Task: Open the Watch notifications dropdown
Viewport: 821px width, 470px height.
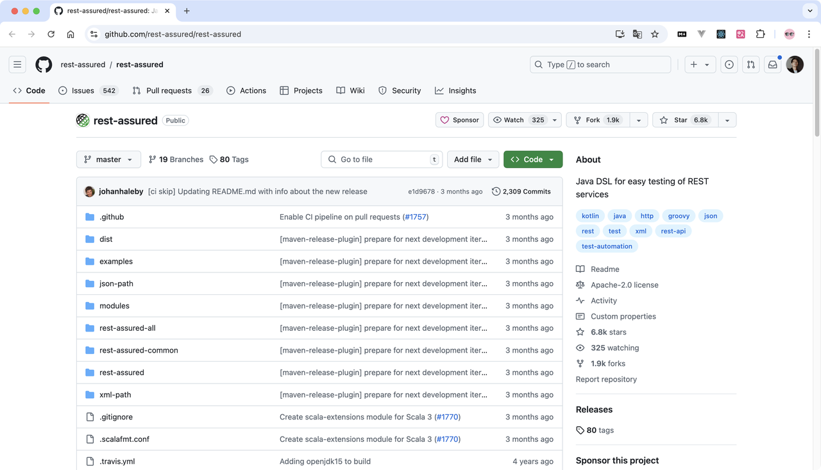Action: pyautogui.click(x=525, y=120)
